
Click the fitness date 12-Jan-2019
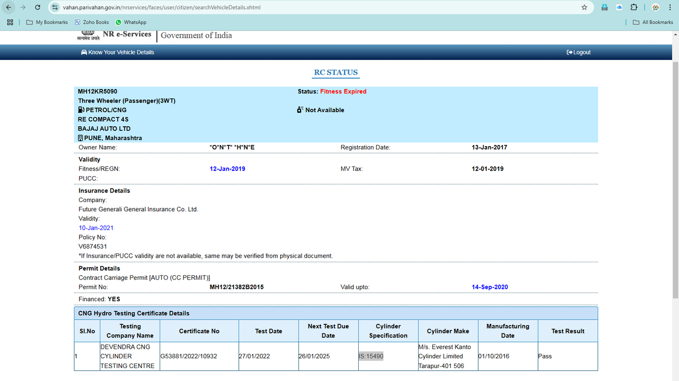tap(227, 169)
